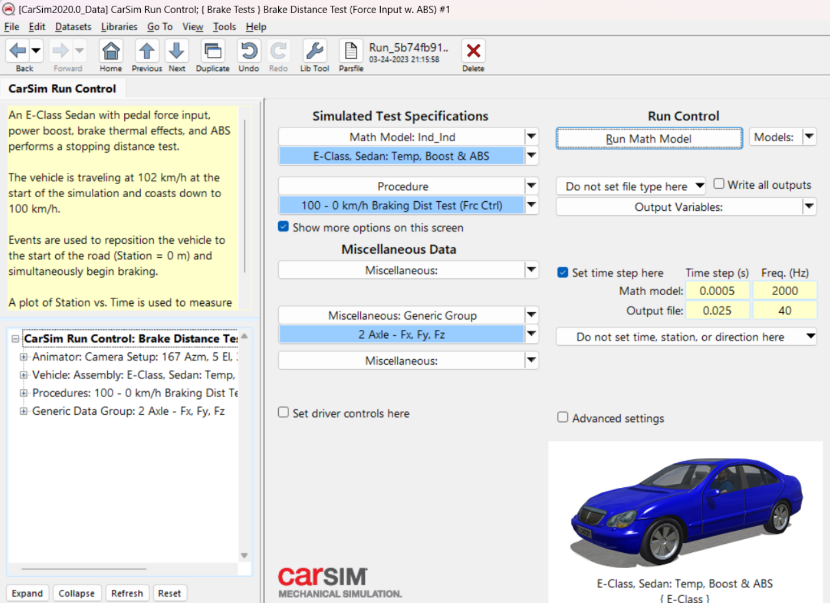
Task: Enable Write all outputs checkbox
Action: [x=719, y=184]
